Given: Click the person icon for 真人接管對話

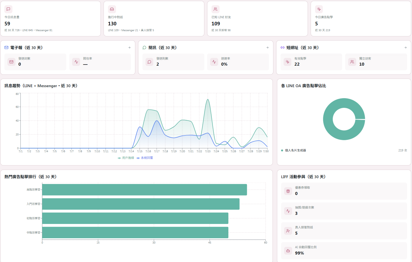Looking at the screenshot, I should [288, 231].
